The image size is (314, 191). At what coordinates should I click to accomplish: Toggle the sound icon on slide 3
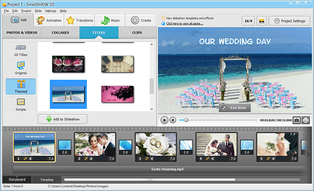pos(152,159)
